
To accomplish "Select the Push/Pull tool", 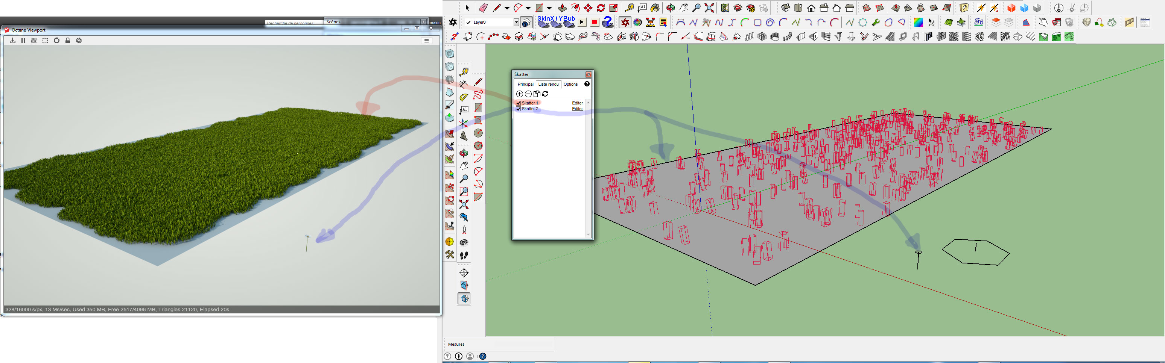I will (562, 8).
